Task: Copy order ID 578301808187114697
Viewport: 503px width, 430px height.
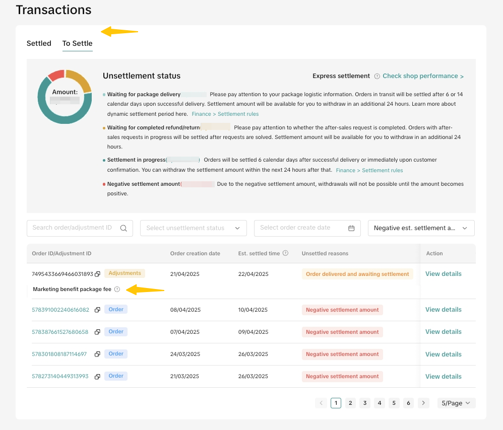Action: coord(98,354)
